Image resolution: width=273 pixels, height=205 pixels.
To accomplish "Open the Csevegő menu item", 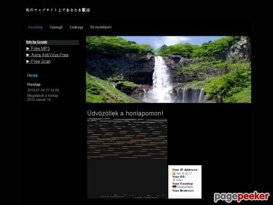I will [x=56, y=27].
